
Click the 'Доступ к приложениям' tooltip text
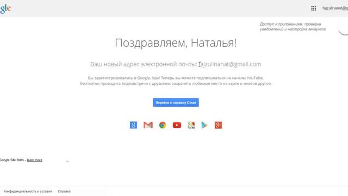coord(293,27)
